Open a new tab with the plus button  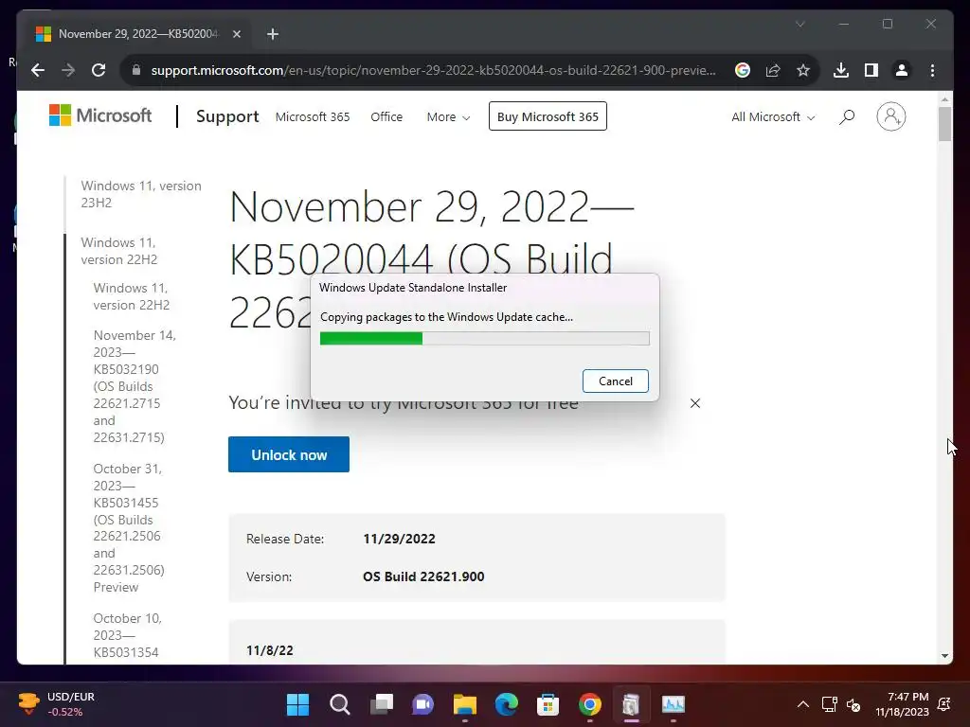[x=273, y=34]
